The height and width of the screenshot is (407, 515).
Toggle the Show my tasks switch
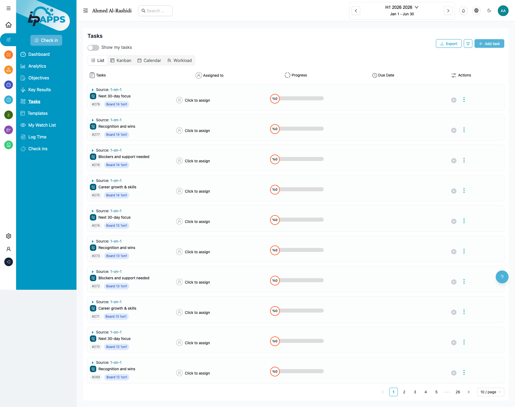click(93, 47)
